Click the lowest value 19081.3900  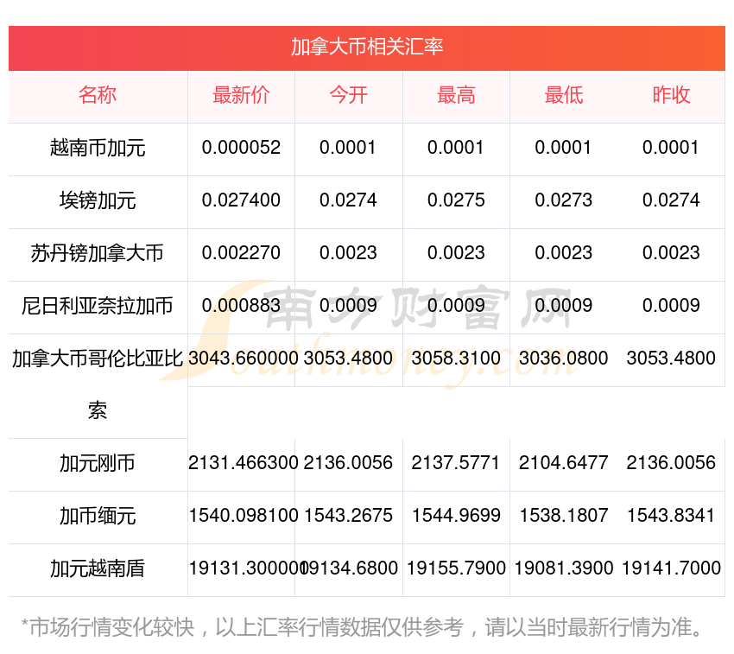(564, 568)
